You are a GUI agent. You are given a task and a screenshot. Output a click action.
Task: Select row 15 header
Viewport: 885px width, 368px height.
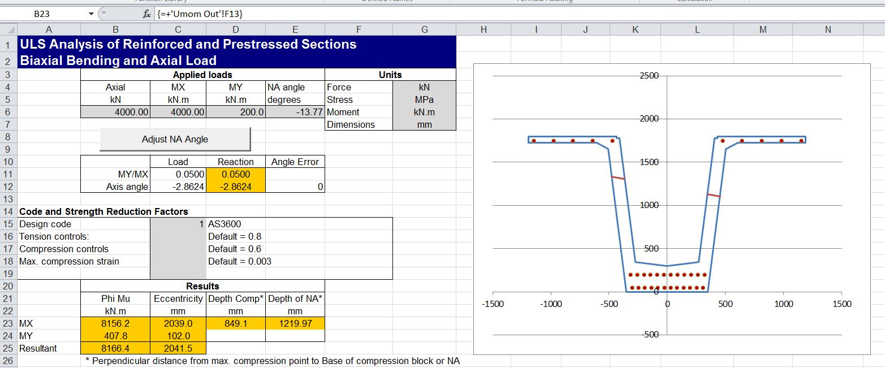[8, 224]
